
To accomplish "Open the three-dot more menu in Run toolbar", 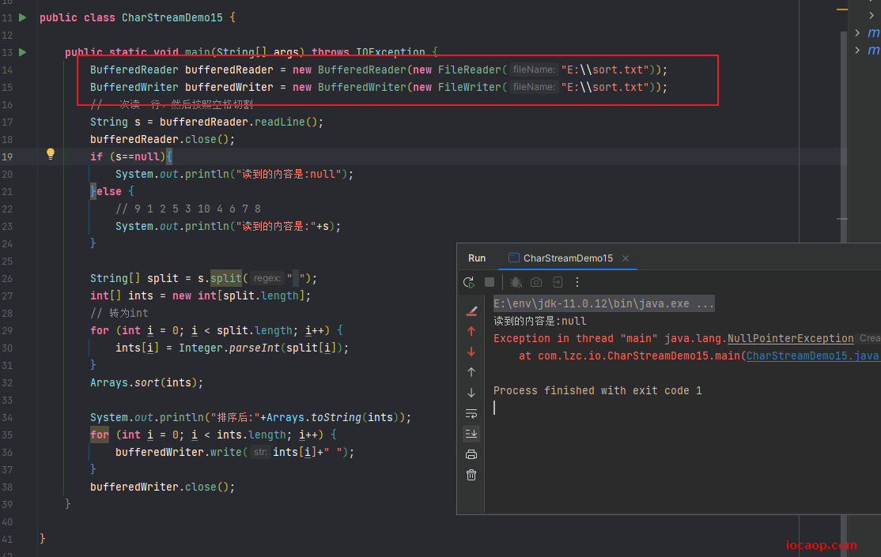I will pyautogui.click(x=577, y=282).
